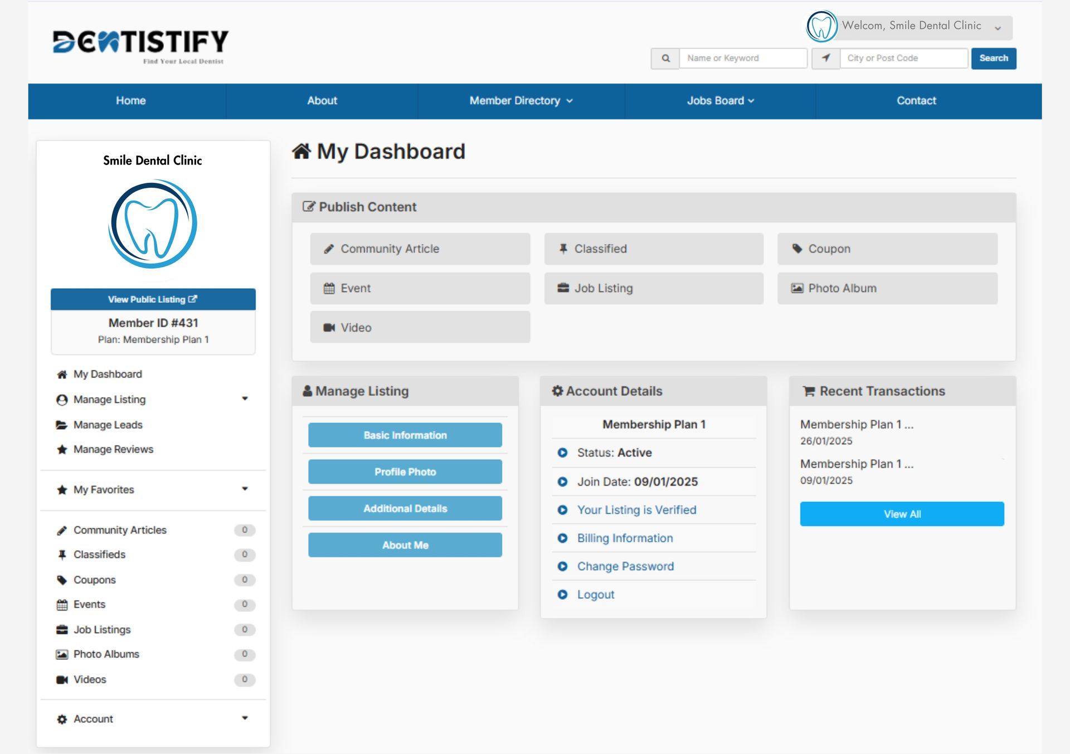Image resolution: width=1070 pixels, height=754 pixels.
Task: Click the calendar icon on Event button
Action: point(329,288)
